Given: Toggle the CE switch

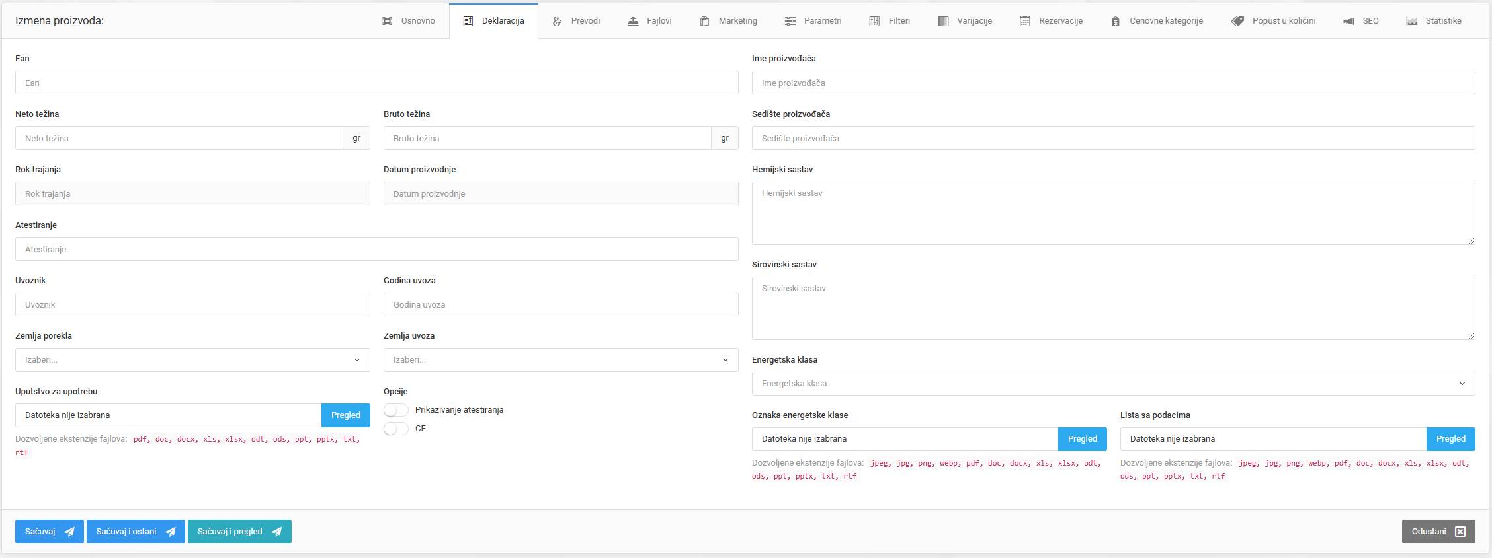Looking at the screenshot, I should click(396, 429).
